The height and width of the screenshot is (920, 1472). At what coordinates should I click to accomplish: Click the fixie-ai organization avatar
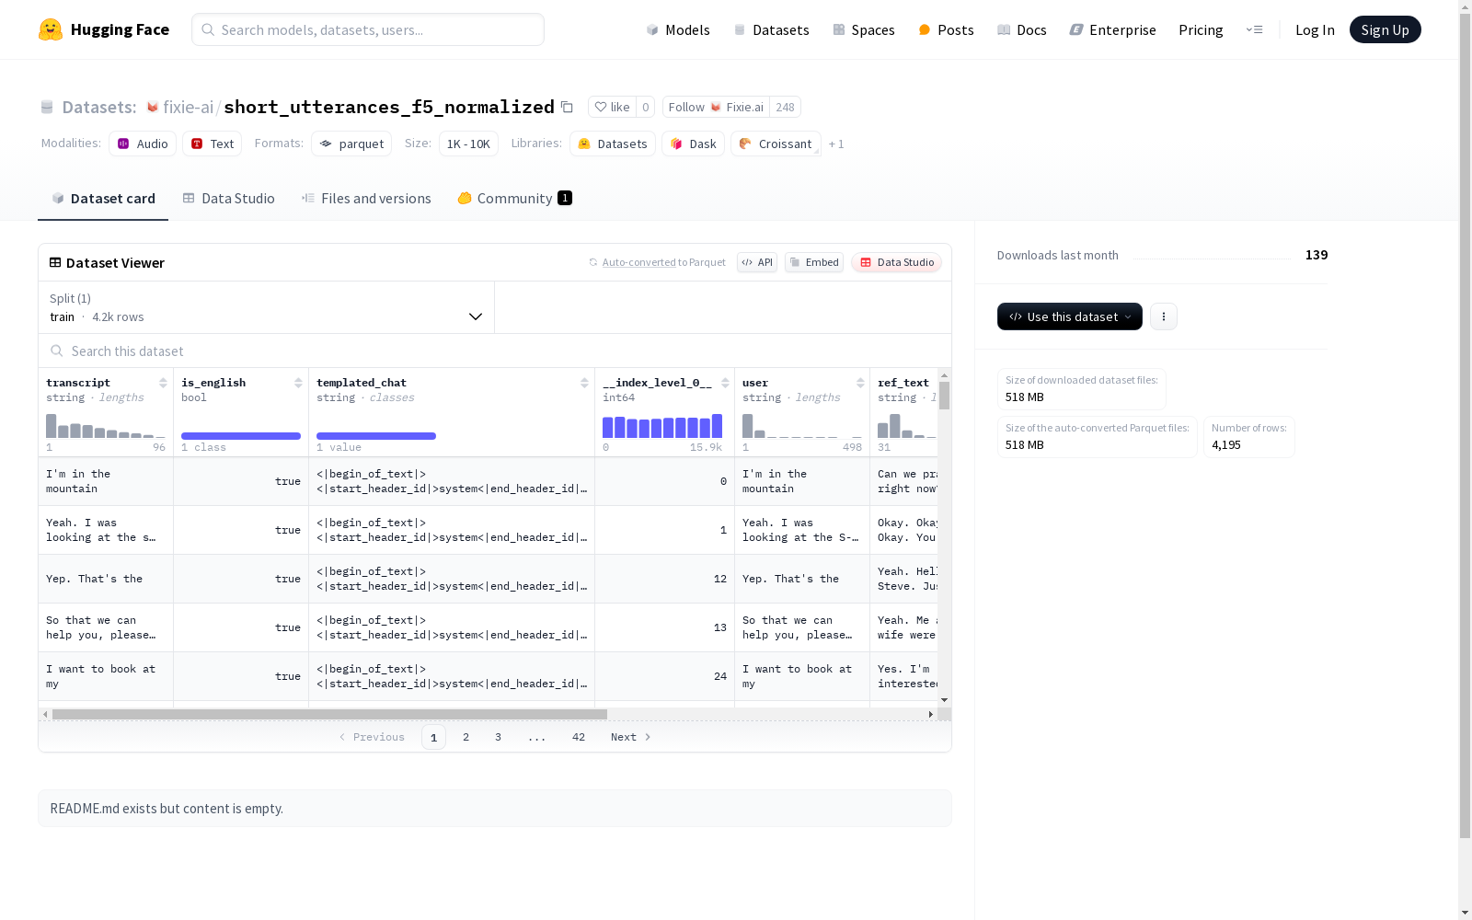(153, 108)
